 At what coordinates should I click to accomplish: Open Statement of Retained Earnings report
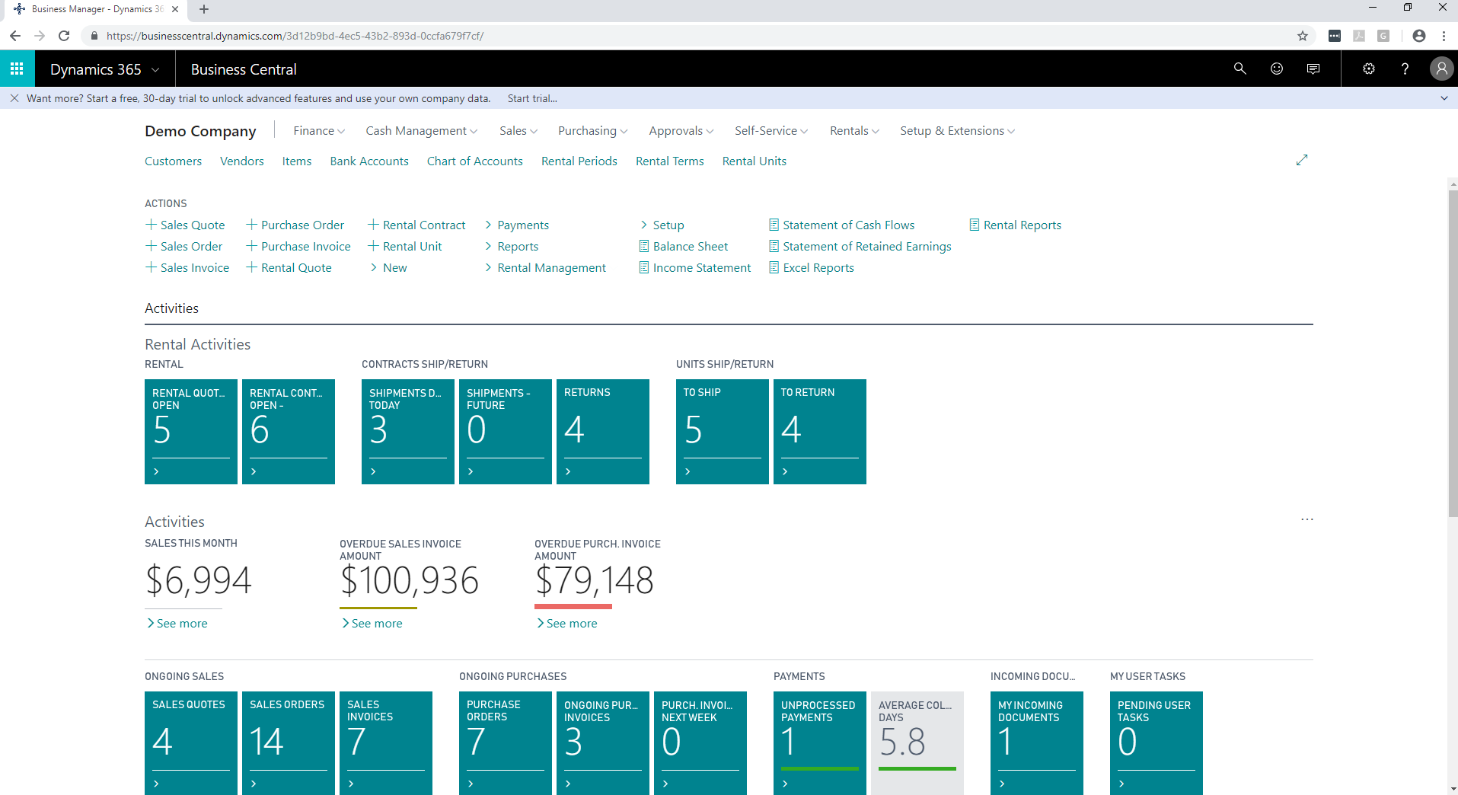point(860,246)
